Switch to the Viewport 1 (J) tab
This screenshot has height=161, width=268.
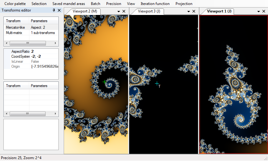tap(219, 11)
